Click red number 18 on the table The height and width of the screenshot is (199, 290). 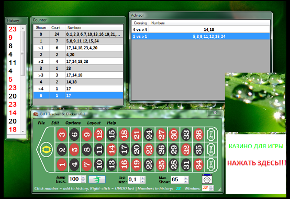click(124, 135)
